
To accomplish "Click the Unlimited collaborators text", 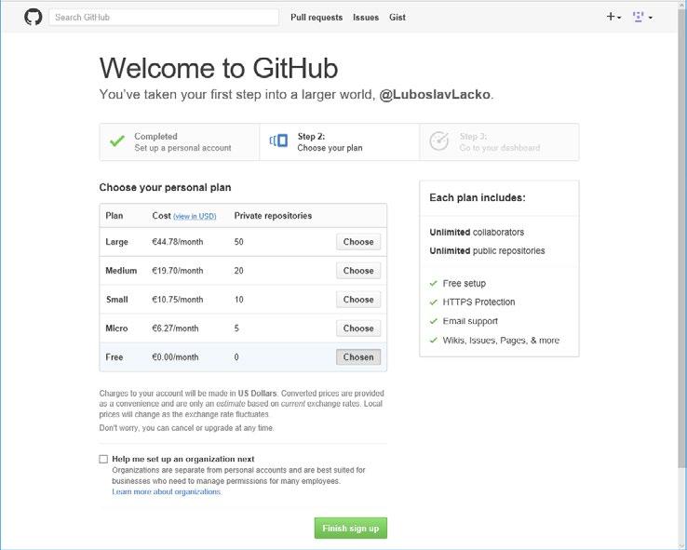I will tap(477, 232).
